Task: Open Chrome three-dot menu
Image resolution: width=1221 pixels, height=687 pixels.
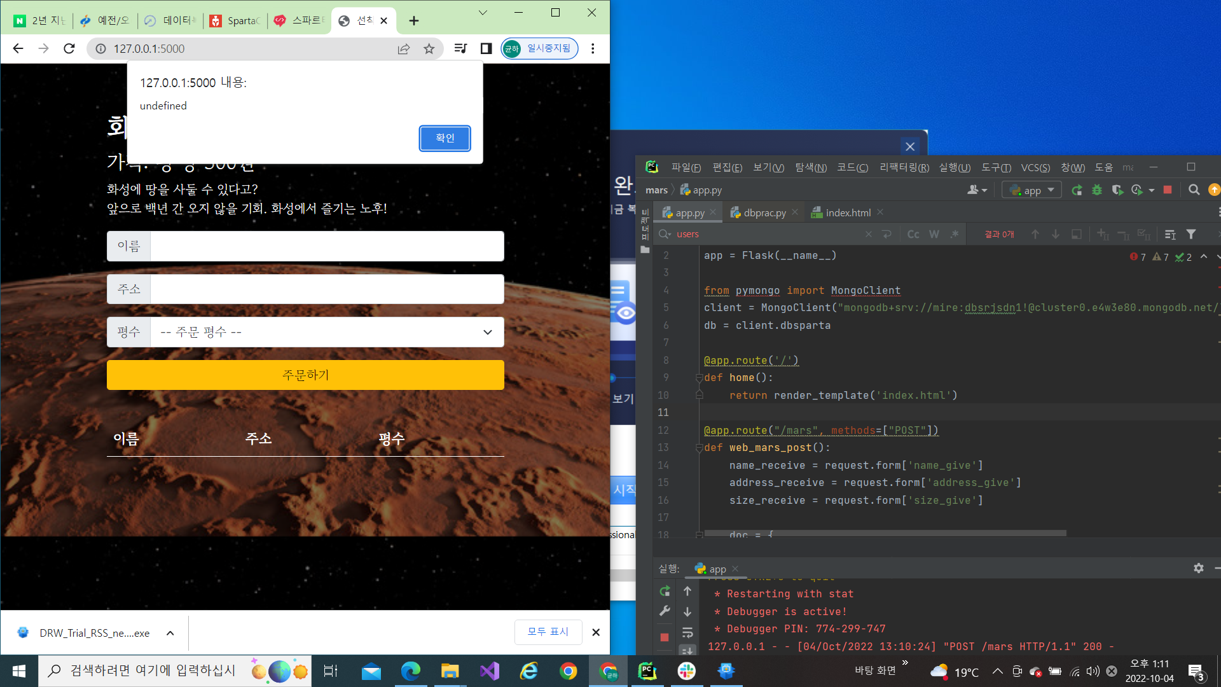Action: pyautogui.click(x=593, y=48)
